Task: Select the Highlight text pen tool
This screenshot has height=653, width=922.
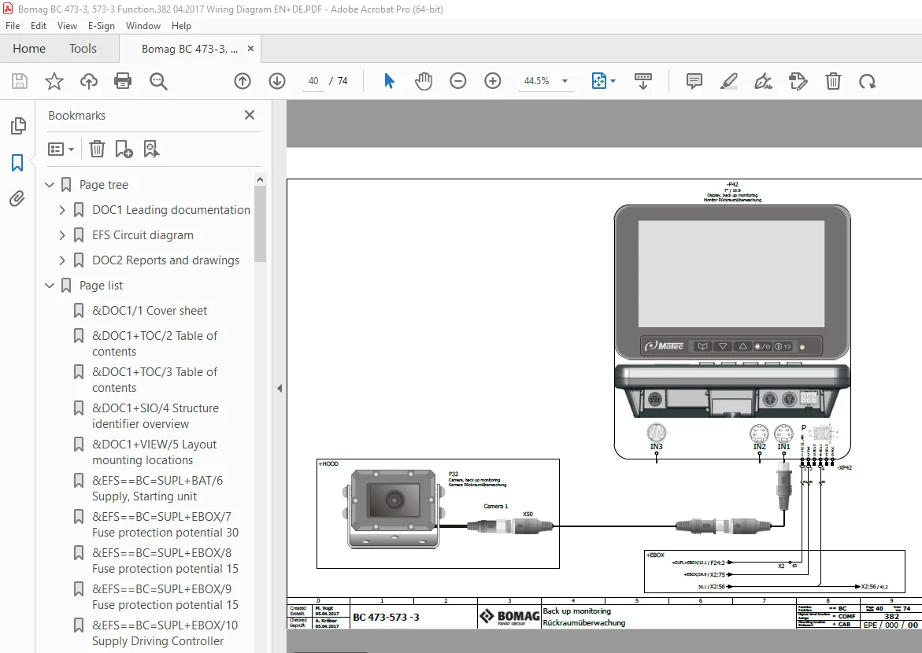Action: 729,81
